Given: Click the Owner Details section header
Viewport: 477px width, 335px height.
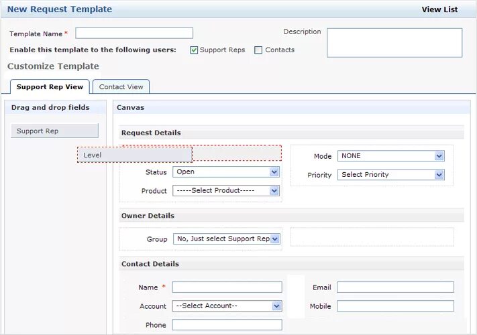Looking at the screenshot, I should tap(291, 216).
